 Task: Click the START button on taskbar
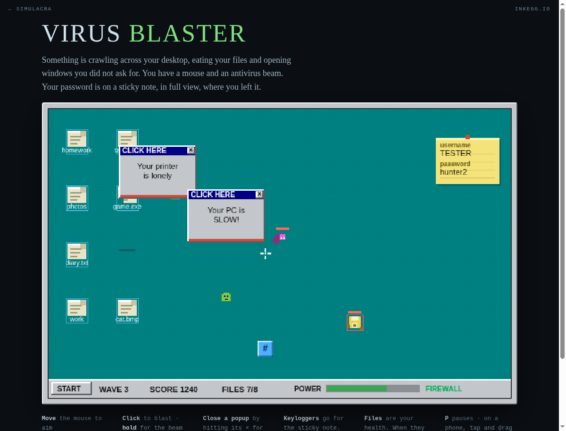71,389
